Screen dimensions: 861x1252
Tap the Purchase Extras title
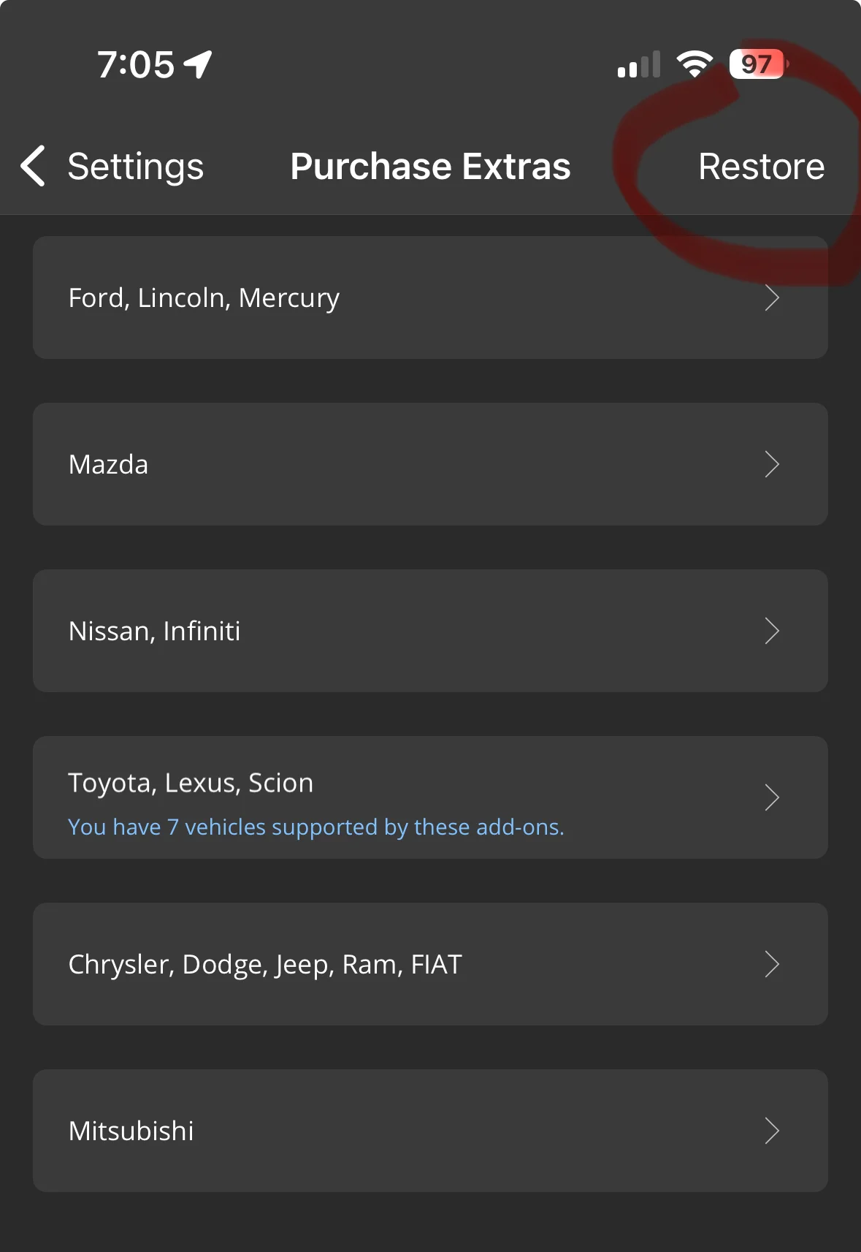point(430,167)
